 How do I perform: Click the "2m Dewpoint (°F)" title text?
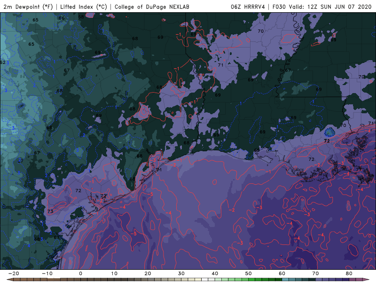pyautogui.click(x=28, y=7)
